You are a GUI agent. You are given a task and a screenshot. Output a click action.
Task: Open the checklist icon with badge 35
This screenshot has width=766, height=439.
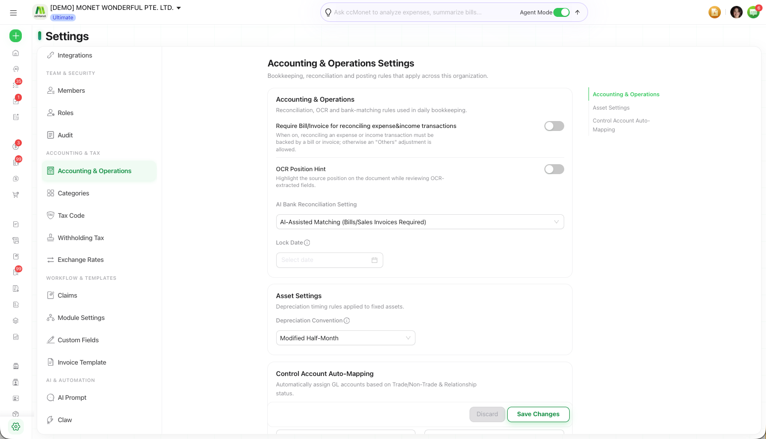[x=16, y=84]
